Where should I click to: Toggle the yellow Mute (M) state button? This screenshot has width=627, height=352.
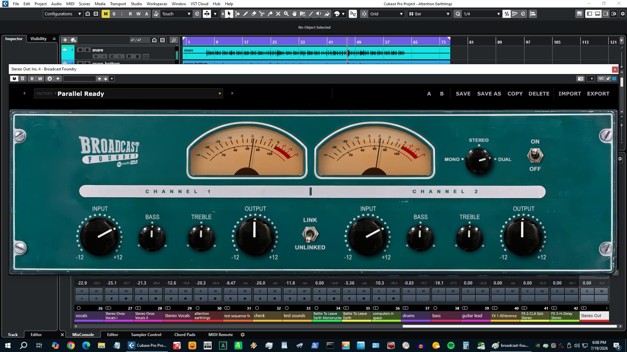[105, 14]
